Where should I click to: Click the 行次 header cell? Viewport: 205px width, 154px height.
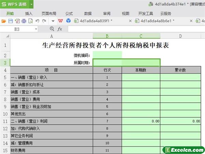tap(107, 70)
